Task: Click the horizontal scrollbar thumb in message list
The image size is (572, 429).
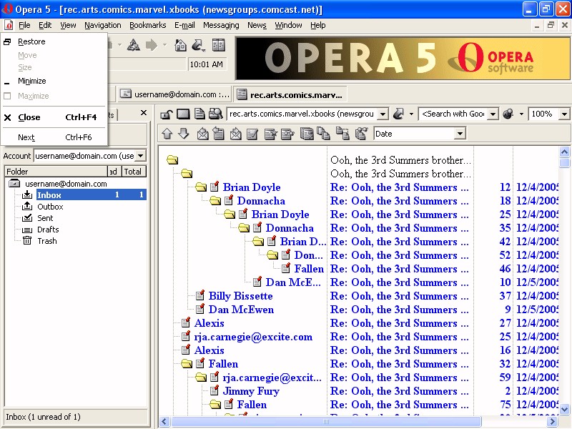Action: (326, 422)
